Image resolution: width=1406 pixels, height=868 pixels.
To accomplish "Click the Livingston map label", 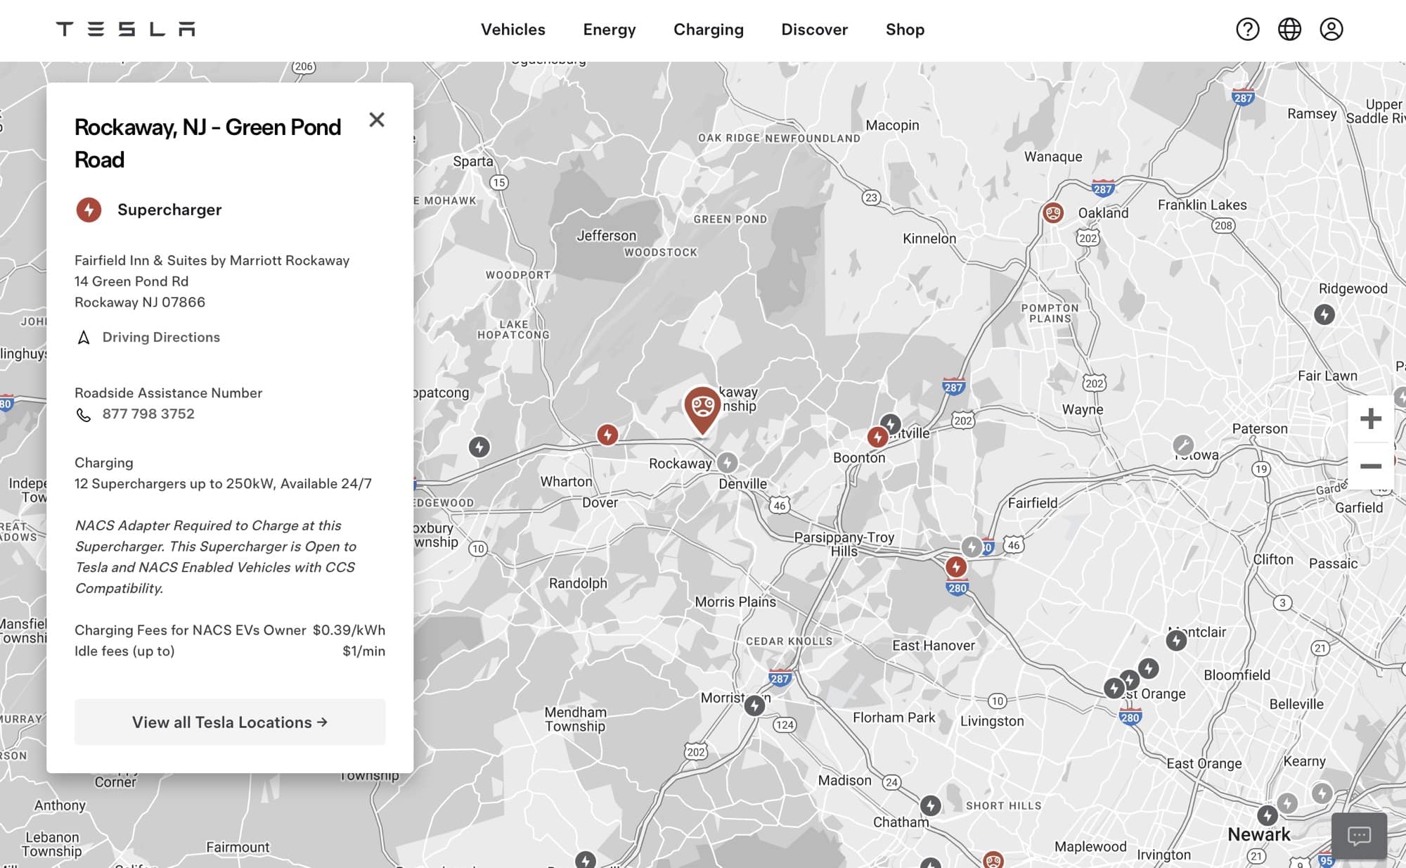I will tap(992, 721).
